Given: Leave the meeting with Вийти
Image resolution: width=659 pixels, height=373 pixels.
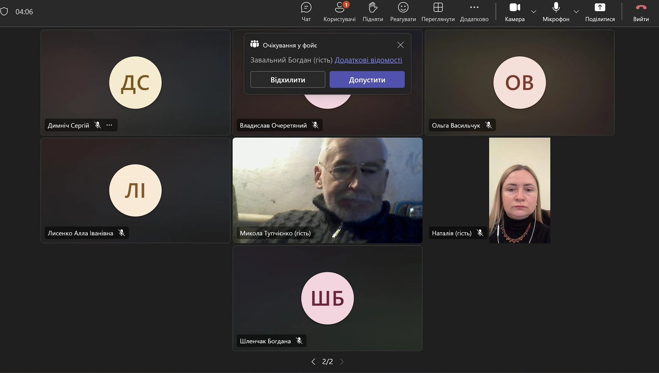Looking at the screenshot, I should (x=641, y=12).
